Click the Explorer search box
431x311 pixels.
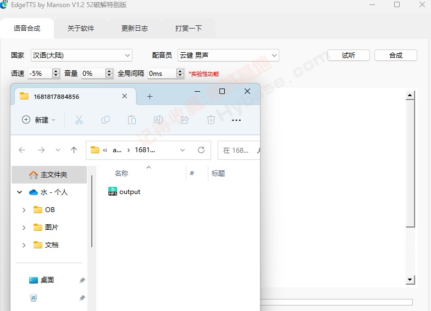point(239,151)
